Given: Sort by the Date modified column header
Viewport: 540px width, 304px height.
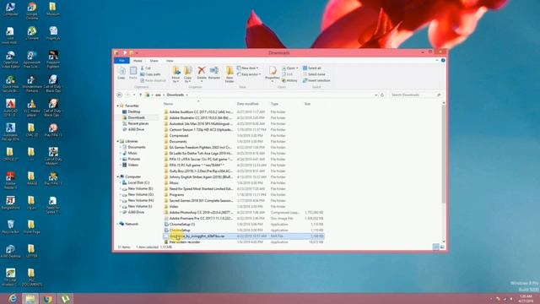Looking at the screenshot, I should (x=247, y=104).
